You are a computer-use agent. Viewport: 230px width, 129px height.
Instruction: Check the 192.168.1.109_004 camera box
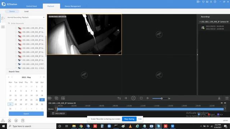click(16, 40)
